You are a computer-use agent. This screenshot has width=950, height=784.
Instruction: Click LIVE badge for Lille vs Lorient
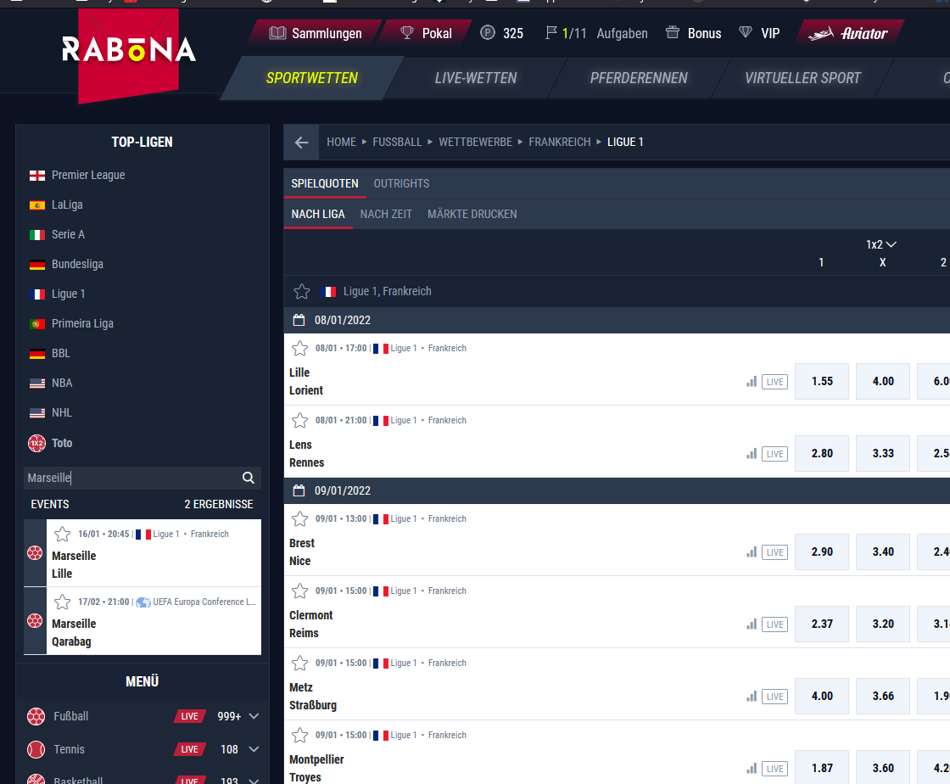775,382
